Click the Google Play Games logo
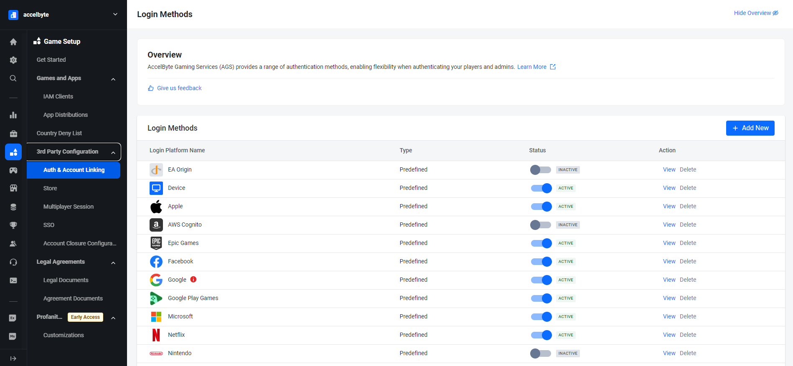Image resolution: width=793 pixels, height=366 pixels. tap(156, 298)
